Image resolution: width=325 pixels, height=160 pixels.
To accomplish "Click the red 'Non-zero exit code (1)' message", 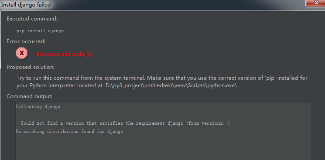I will click(64, 54).
